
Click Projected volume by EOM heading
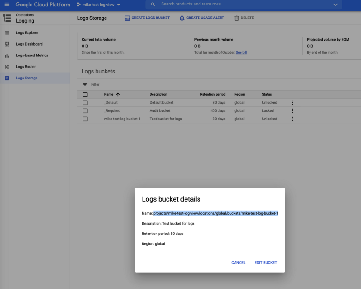pyautogui.click(x=328, y=40)
